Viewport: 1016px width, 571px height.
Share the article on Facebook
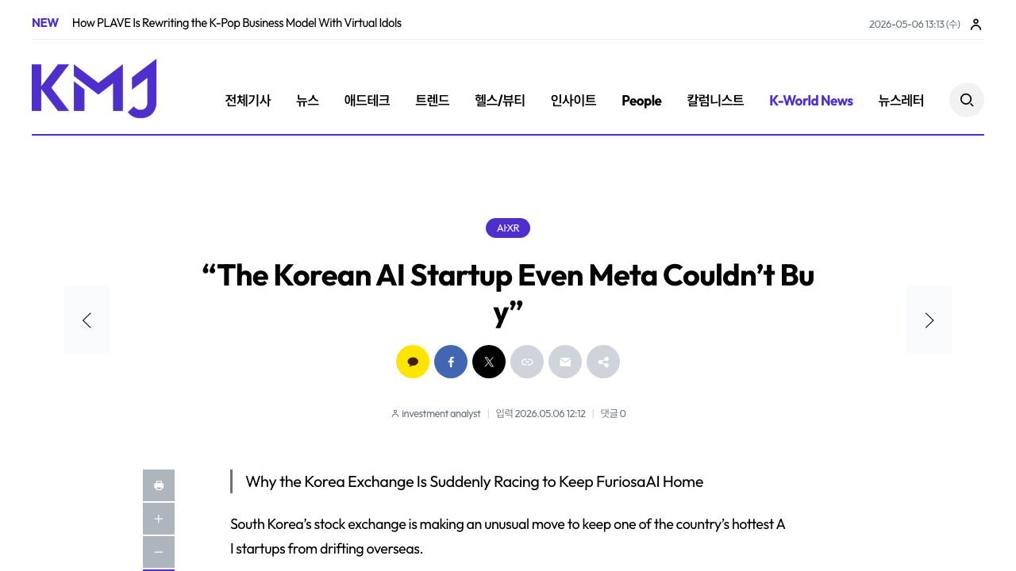[x=451, y=362]
